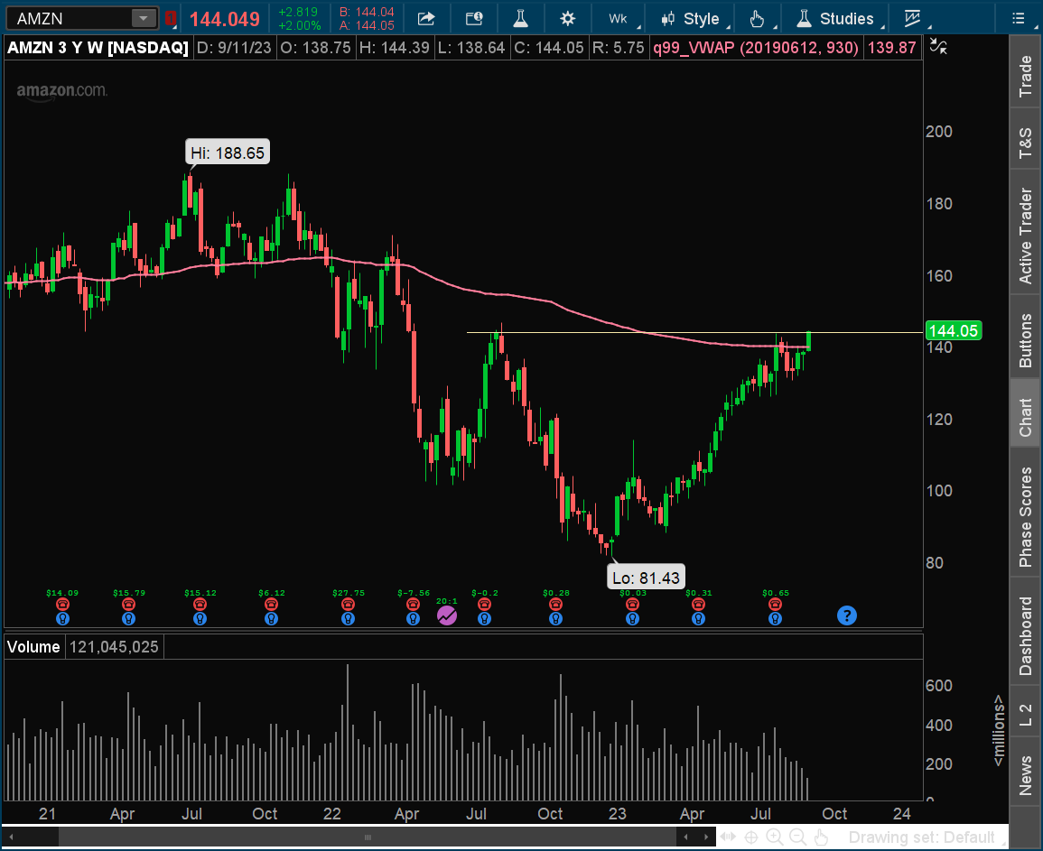Screen dimensions: 1043x851
Task: Open the Dashboard sidebar tab
Action: [x=1026, y=635]
